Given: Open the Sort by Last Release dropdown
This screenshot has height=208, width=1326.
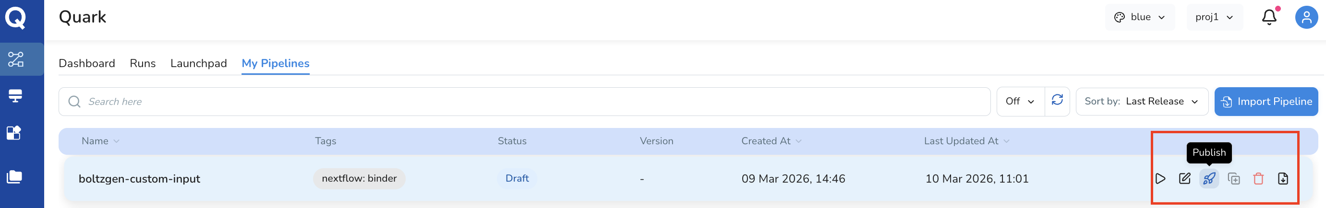Looking at the screenshot, I should (x=1142, y=101).
